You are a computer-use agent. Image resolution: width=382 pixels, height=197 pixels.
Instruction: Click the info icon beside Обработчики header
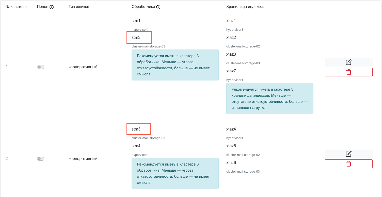click(158, 7)
